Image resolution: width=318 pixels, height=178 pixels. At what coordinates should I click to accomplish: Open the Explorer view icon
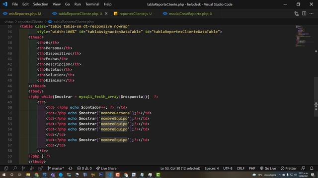(6, 168)
